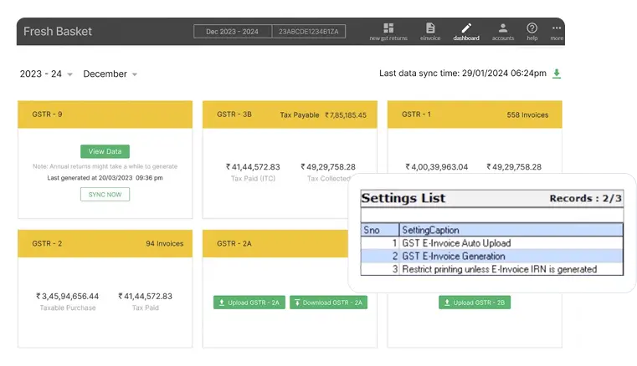This screenshot has width=637, height=366.
Task: Click the help question mark icon
Action: (x=532, y=28)
